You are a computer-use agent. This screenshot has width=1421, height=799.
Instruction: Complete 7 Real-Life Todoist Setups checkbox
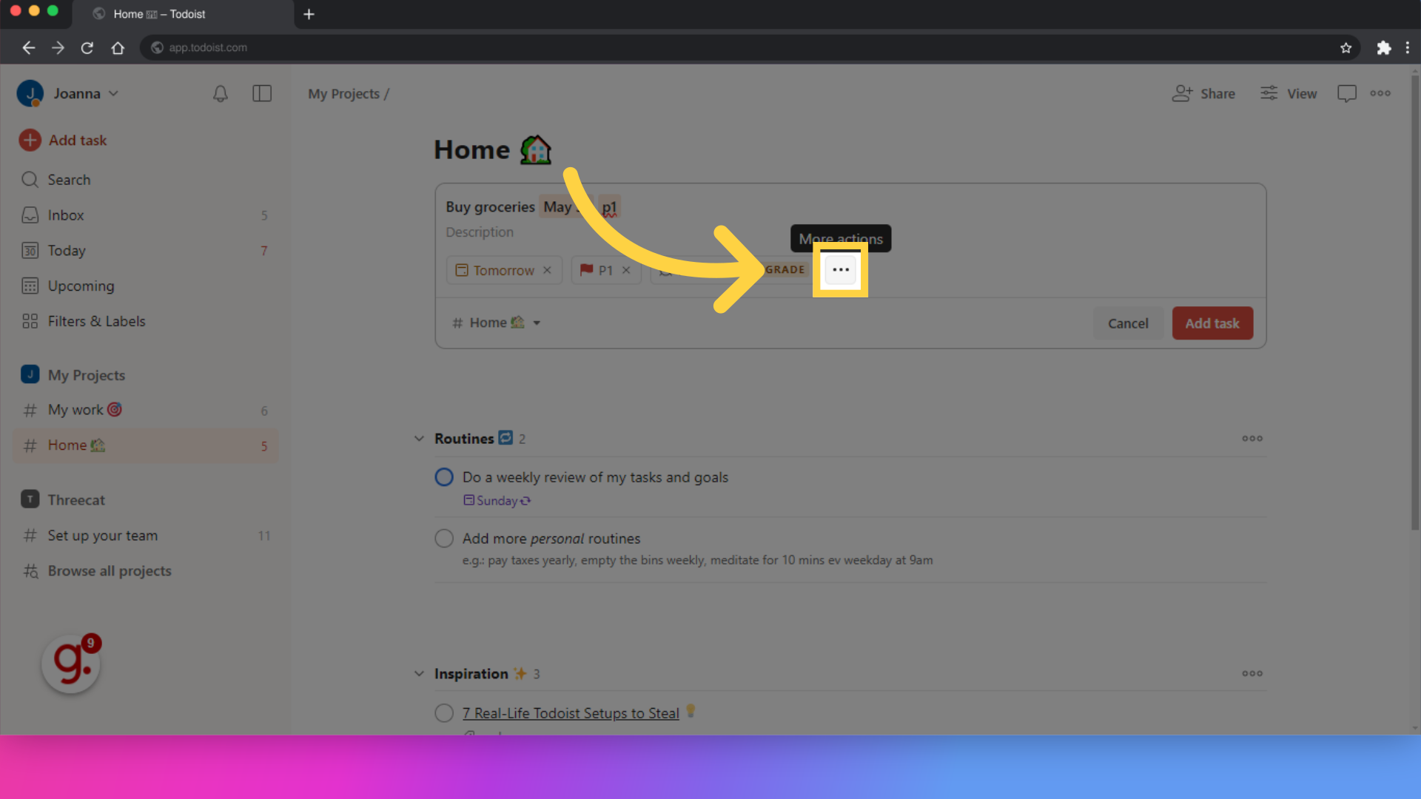point(444,713)
